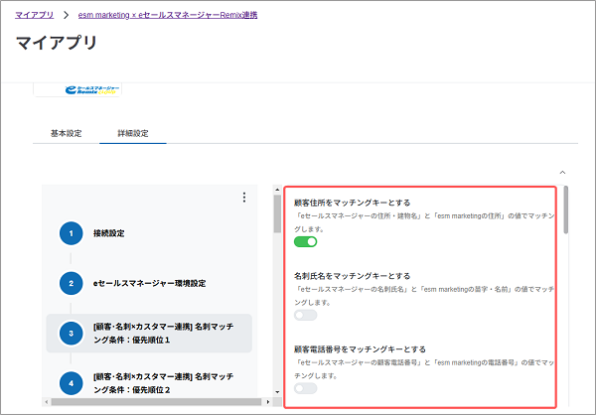This screenshot has width=596, height=415.
Task: Disable 顧客住所をマッチングキーとする toggle
Action: pyautogui.click(x=305, y=241)
